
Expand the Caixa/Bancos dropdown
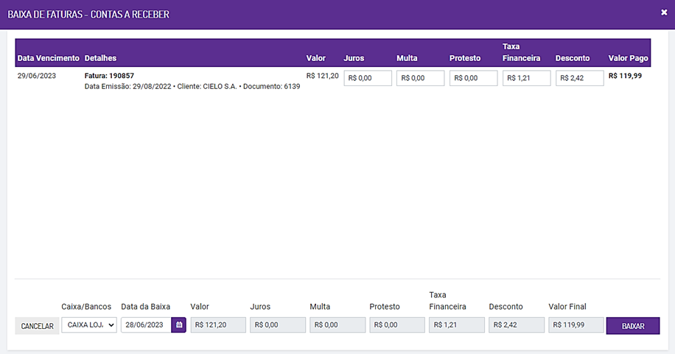[x=89, y=325]
